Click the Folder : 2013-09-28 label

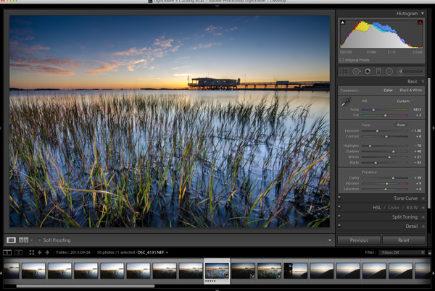click(73, 253)
